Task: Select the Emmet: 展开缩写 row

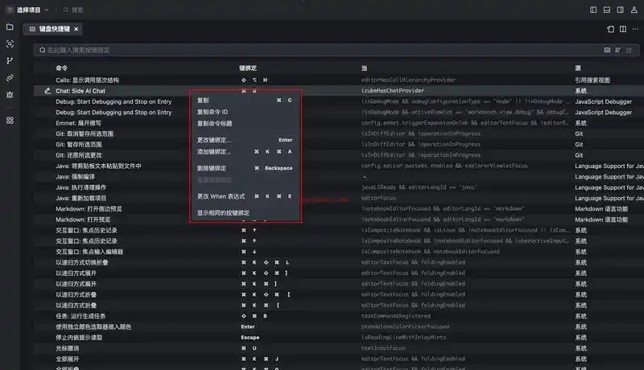Action: pos(339,123)
